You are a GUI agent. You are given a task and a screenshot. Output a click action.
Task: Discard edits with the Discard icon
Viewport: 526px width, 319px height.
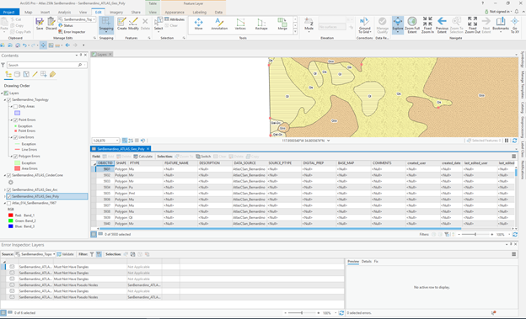pyautogui.click(x=51, y=24)
